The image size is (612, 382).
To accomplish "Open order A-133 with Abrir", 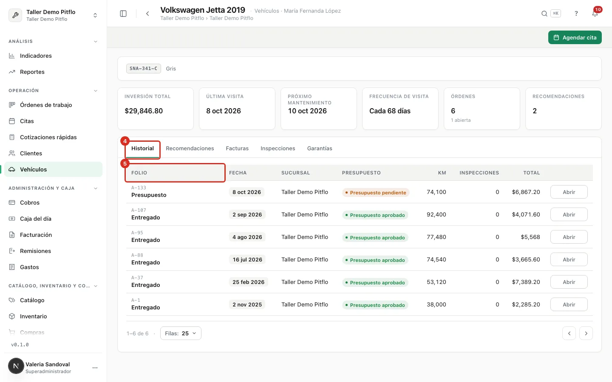I will click(569, 192).
